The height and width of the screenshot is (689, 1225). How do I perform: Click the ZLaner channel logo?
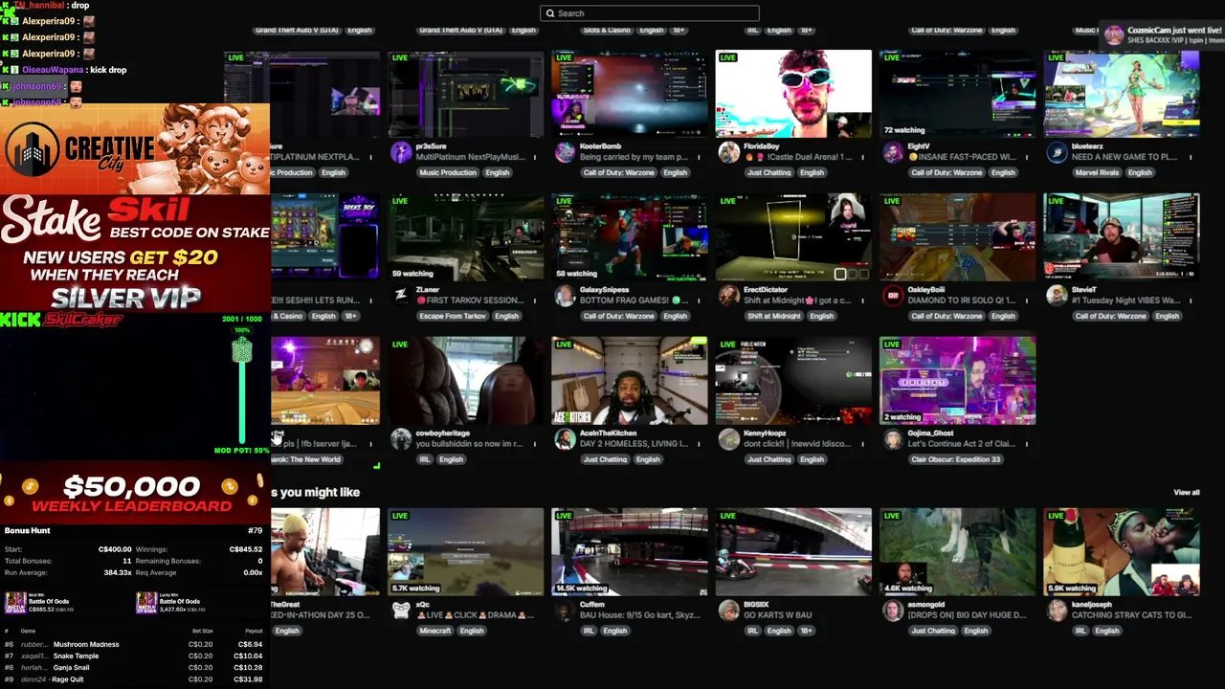point(401,296)
